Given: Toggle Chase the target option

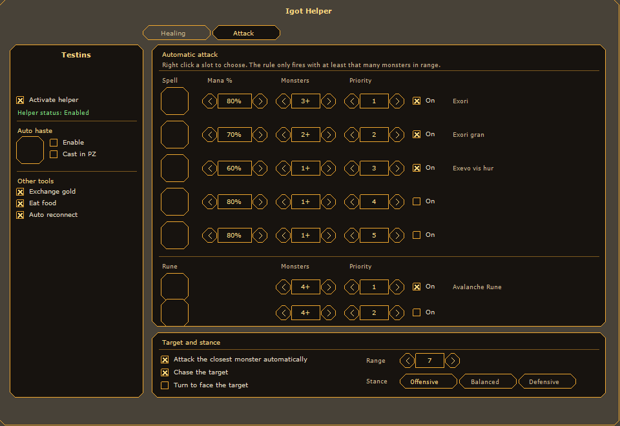Looking at the screenshot, I should [x=165, y=372].
